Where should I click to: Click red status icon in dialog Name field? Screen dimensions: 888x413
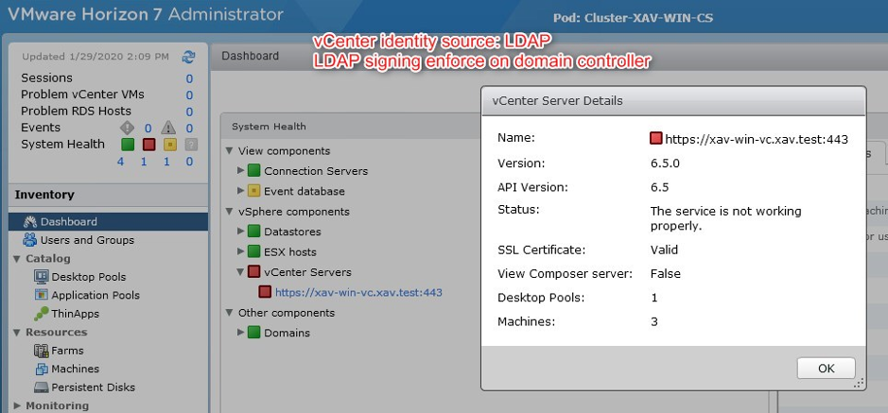656,139
